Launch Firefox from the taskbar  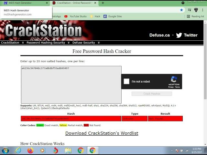point(30,150)
